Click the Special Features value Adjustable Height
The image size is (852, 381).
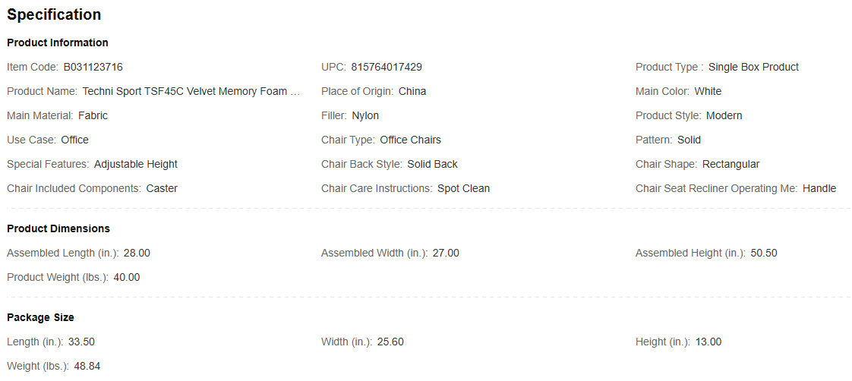click(136, 164)
